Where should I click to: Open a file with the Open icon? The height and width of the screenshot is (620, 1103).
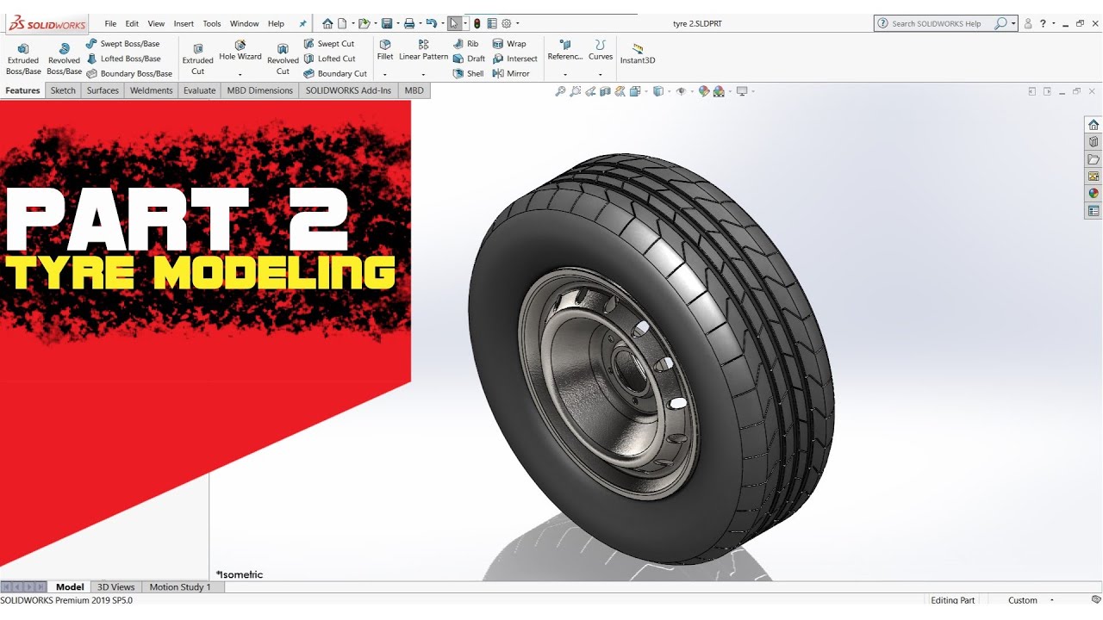(x=365, y=23)
